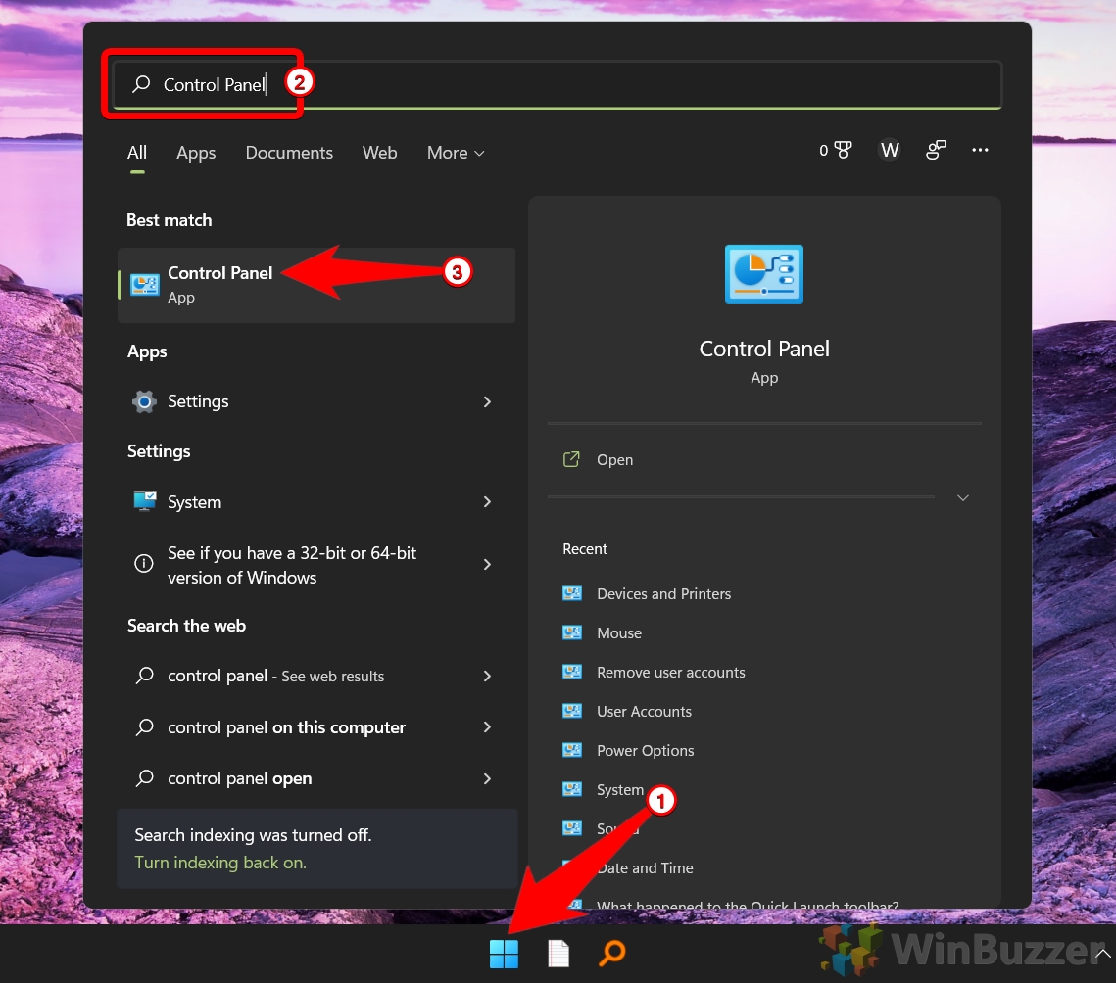
Task: Show hidden system tray icons chevron
Action: (1102, 954)
